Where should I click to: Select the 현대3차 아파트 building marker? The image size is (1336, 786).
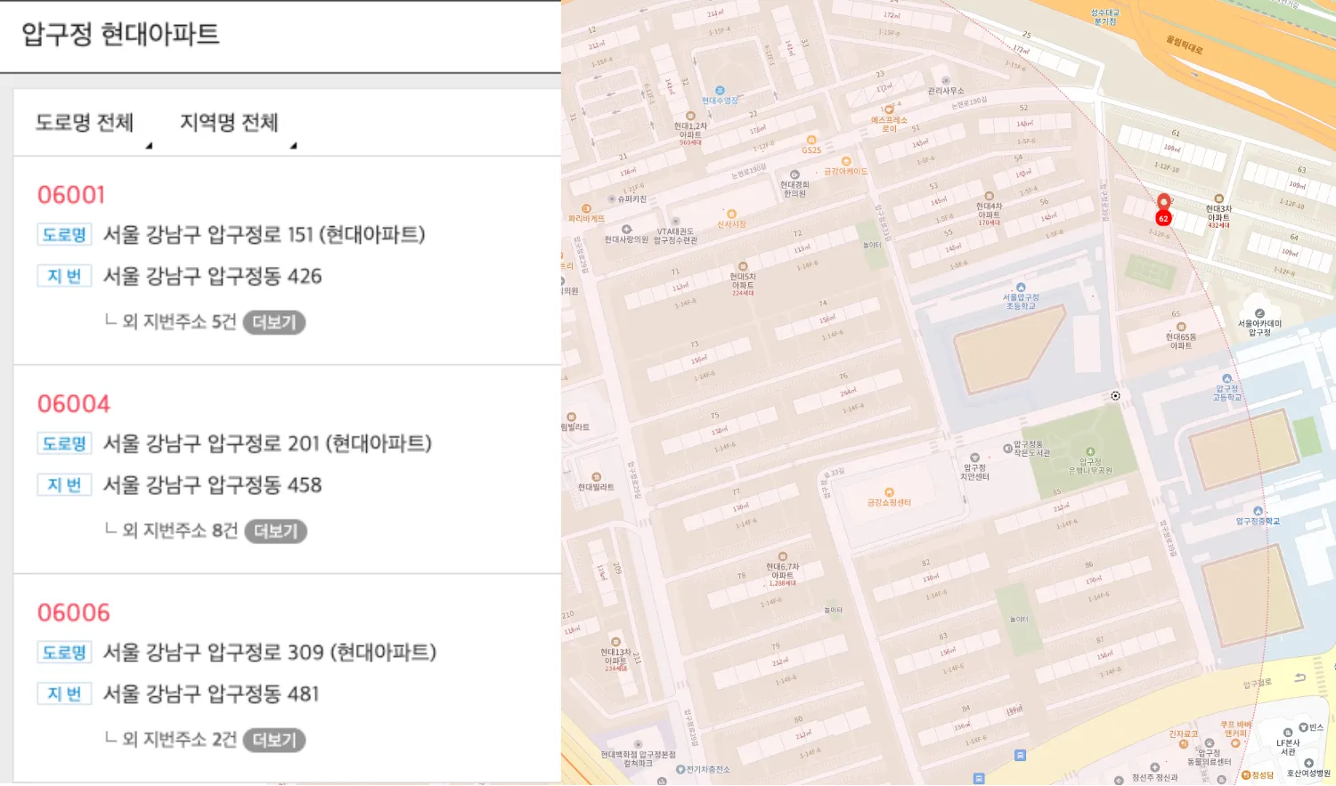[x=1218, y=199]
